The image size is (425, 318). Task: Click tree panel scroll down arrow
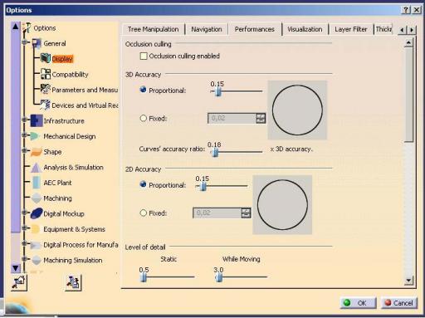click(x=16, y=268)
